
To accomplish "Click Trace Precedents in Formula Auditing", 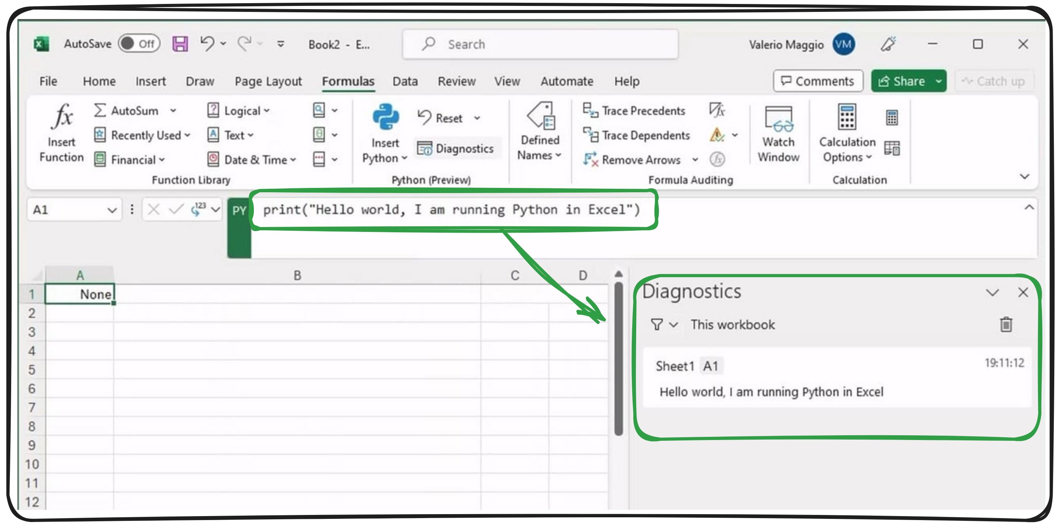I will pyautogui.click(x=635, y=111).
